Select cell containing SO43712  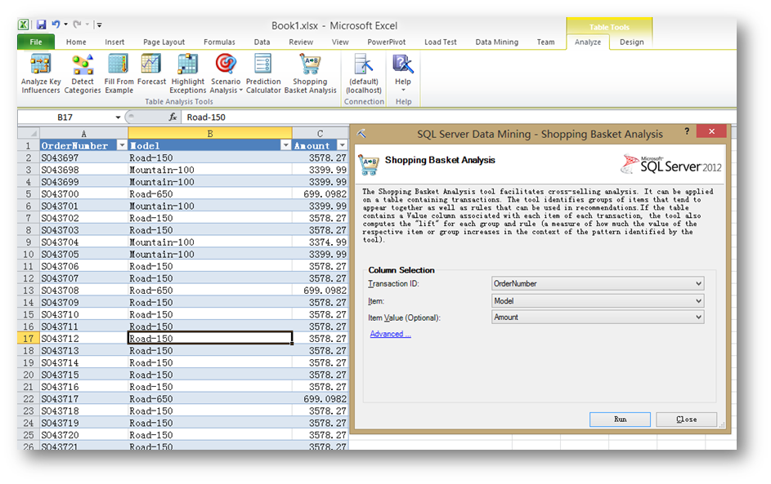pyautogui.click(x=83, y=338)
